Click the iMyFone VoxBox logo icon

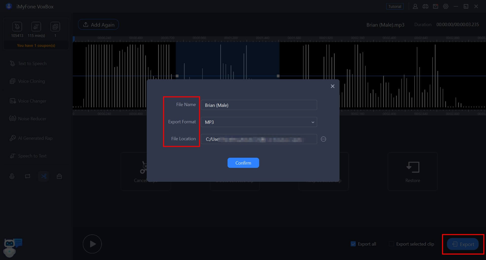point(9,6)
